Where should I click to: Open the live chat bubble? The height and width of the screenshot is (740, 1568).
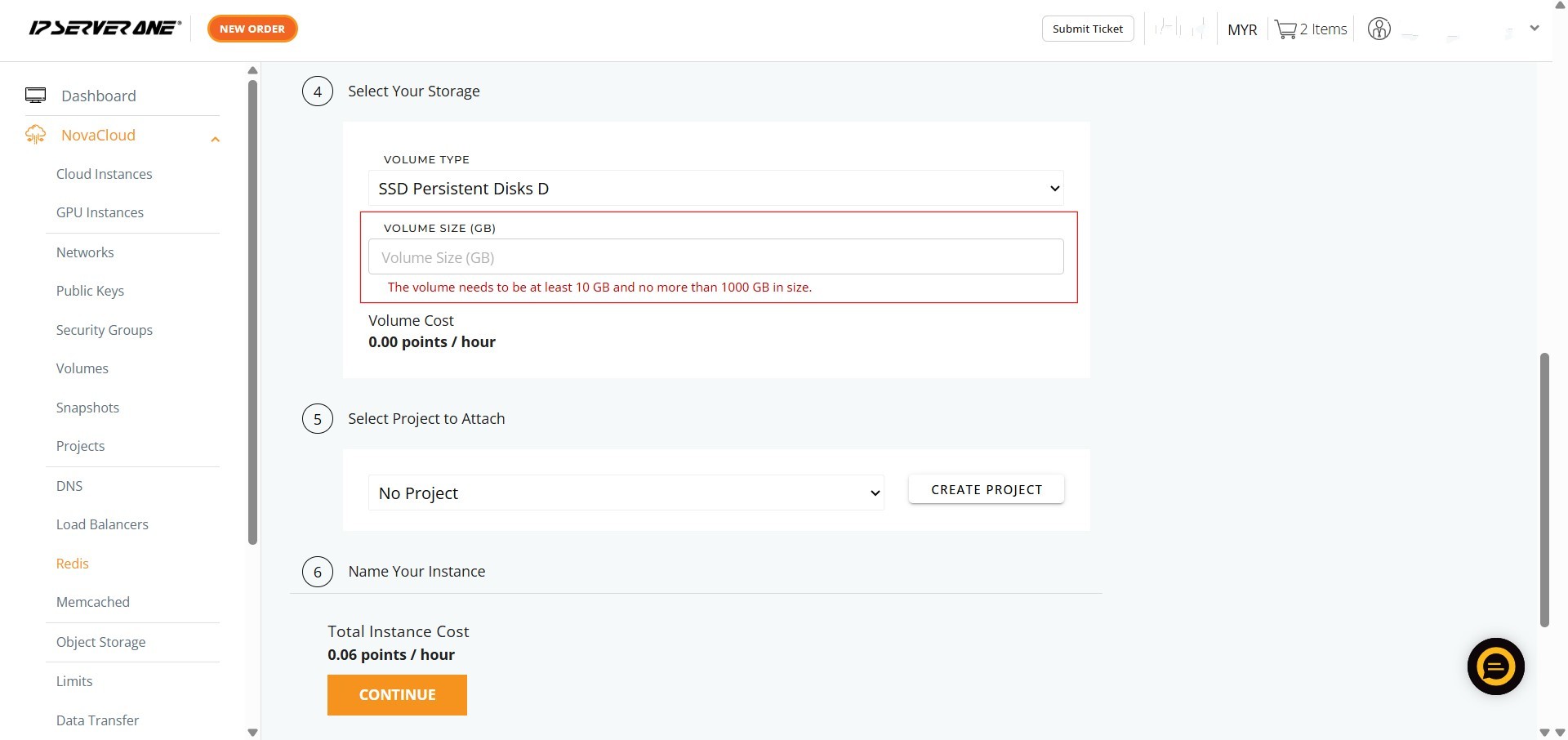[1495, 666]
